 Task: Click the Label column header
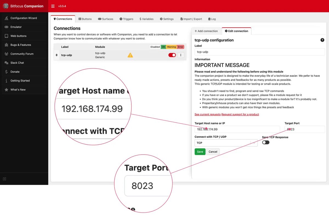coord(65,47)
